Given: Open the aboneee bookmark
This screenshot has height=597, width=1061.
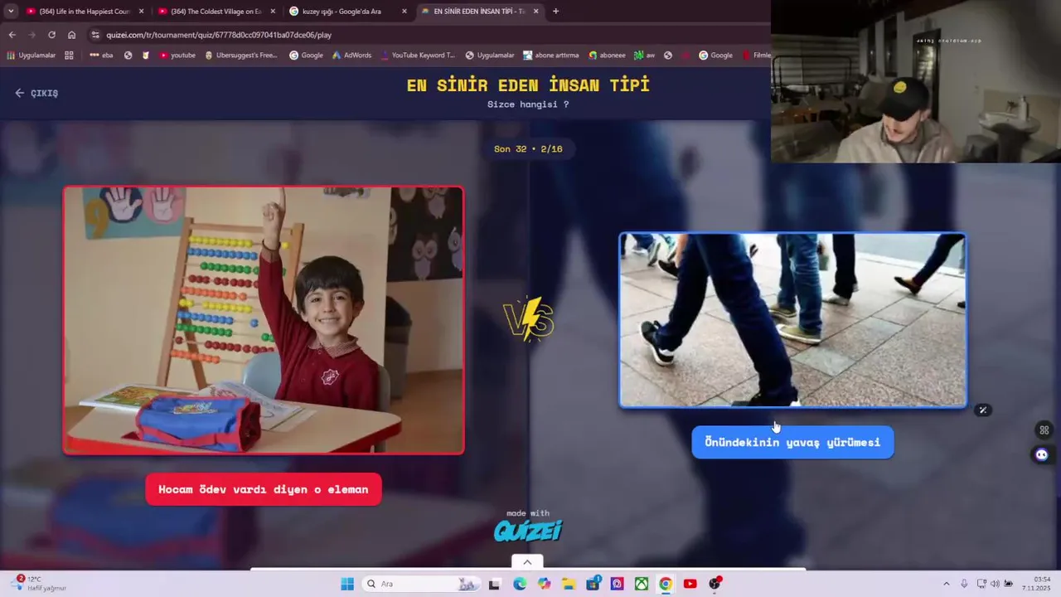Looking at the screenshot, I should (x=607, y=56).
